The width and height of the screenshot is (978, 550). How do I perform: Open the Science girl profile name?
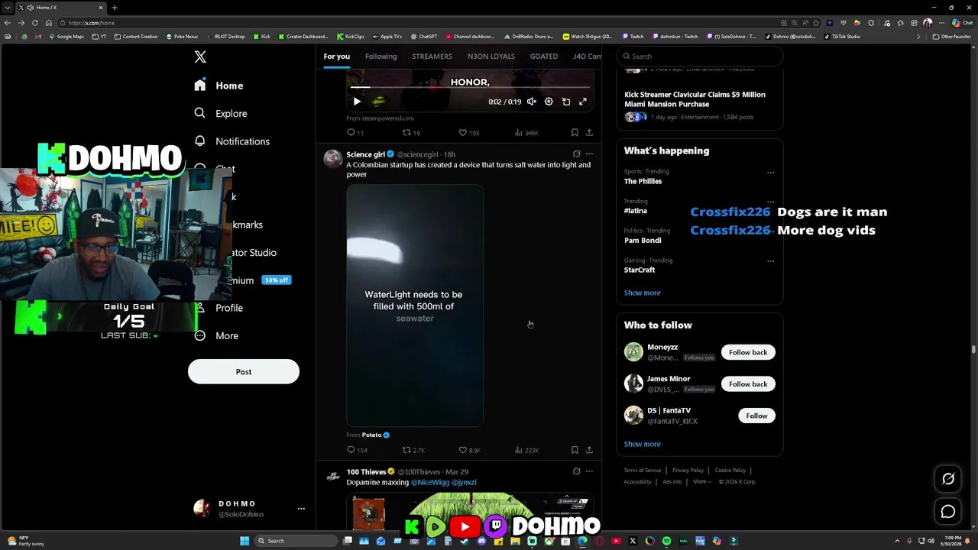365,154
